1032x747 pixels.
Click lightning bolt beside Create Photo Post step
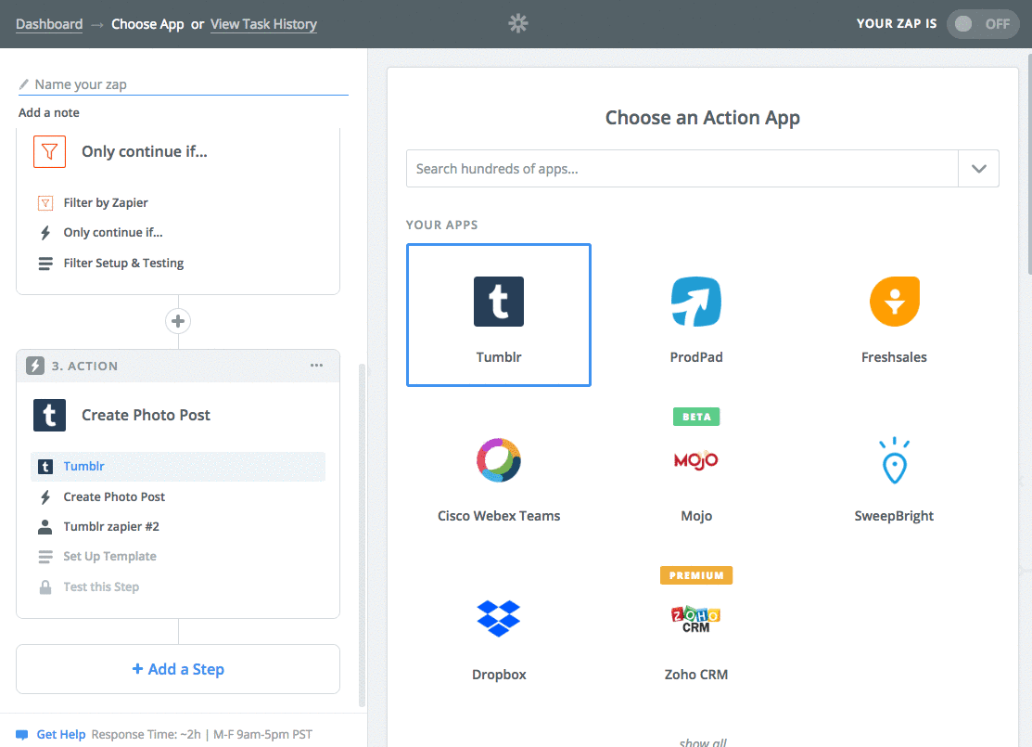(45, 496)
